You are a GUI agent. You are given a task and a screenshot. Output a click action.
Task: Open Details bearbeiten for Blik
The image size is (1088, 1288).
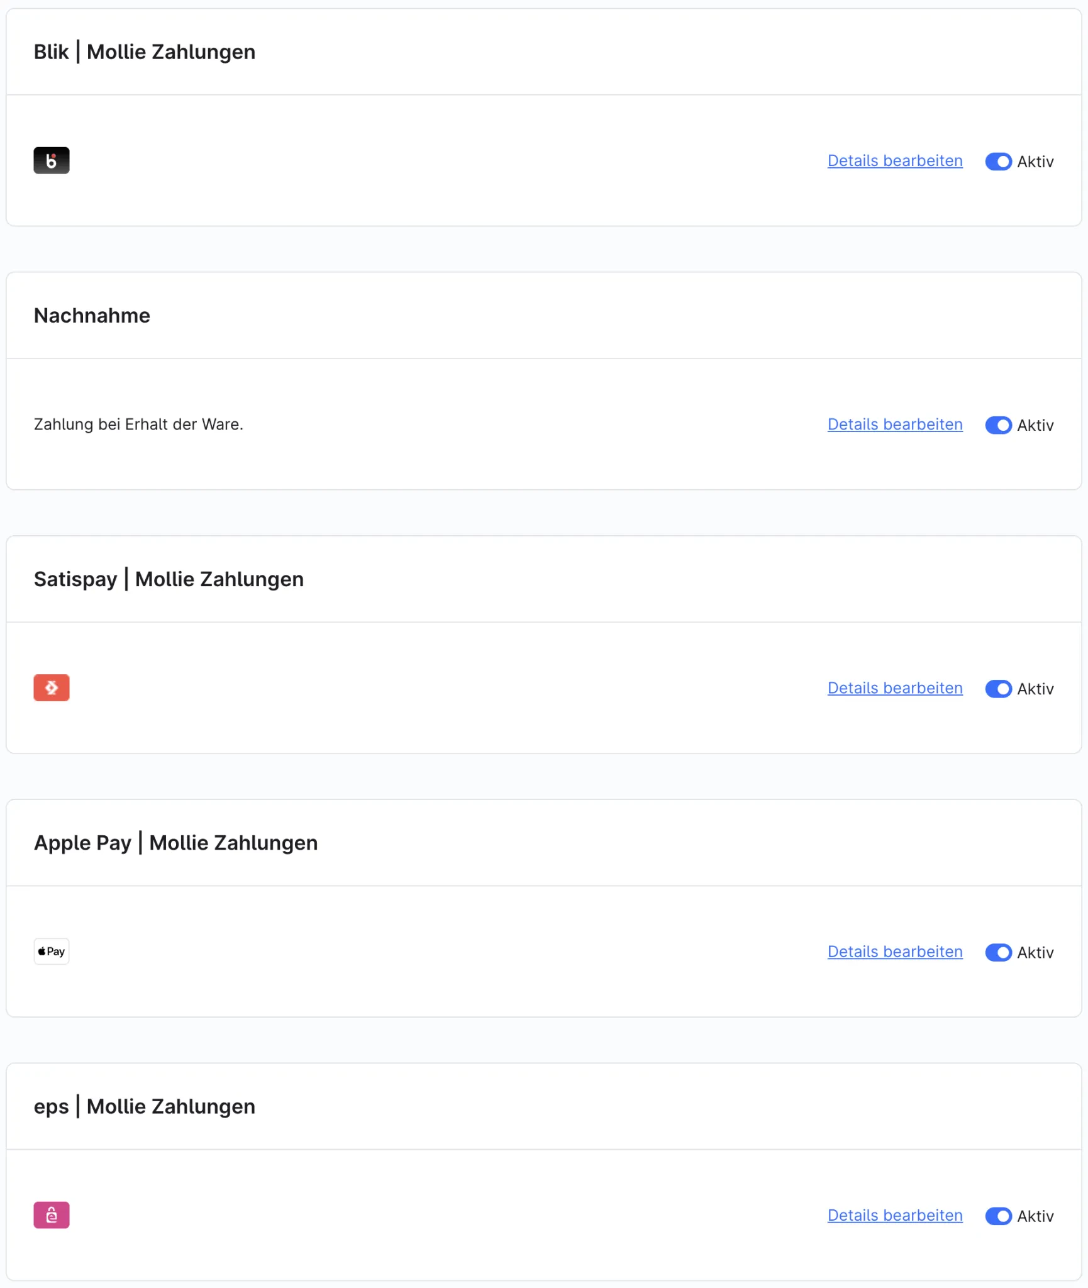895,161
